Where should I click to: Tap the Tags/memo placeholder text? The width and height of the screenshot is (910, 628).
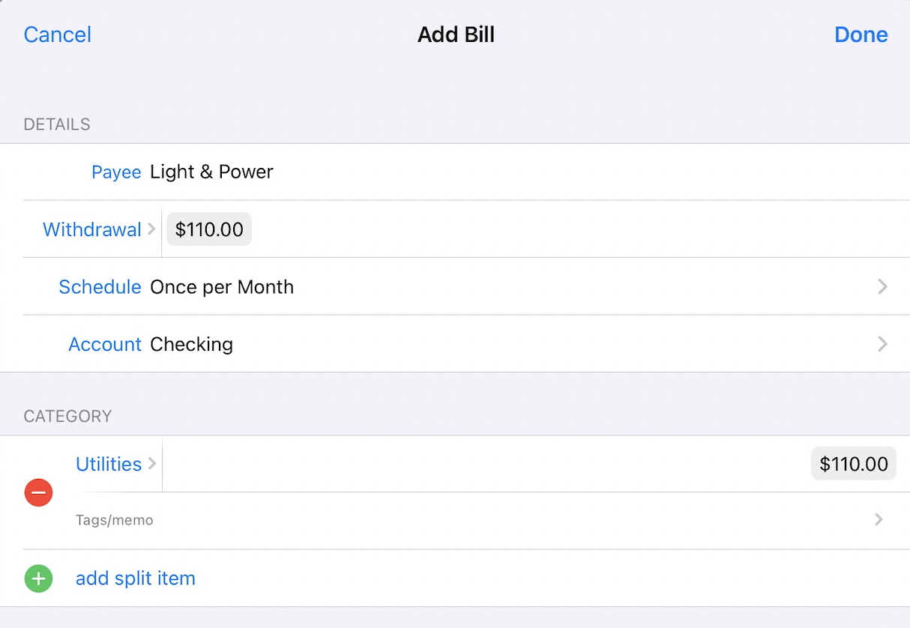[x=115, y=520]
